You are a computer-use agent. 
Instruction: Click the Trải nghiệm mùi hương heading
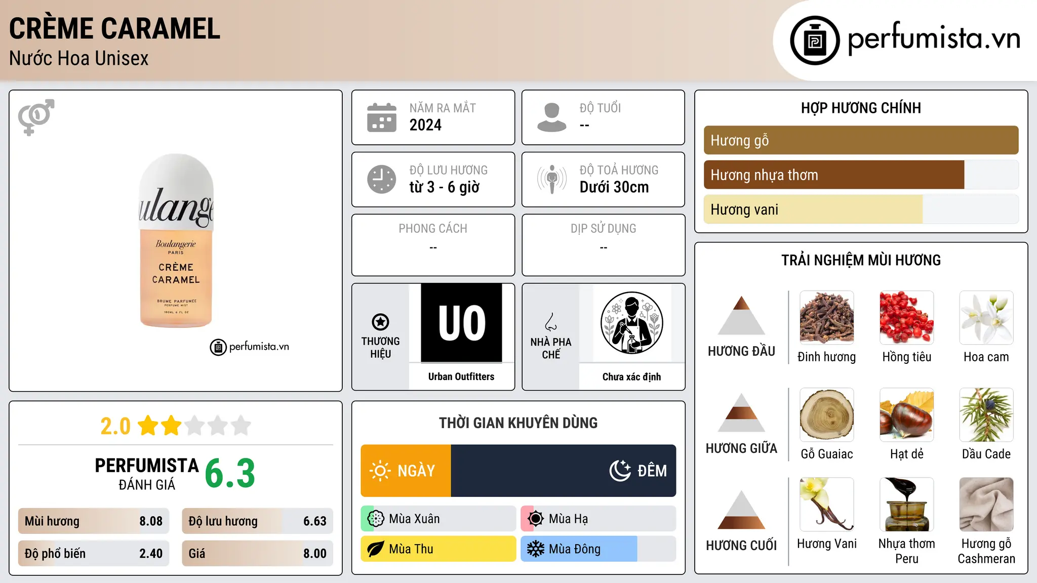tap(861, 261)
